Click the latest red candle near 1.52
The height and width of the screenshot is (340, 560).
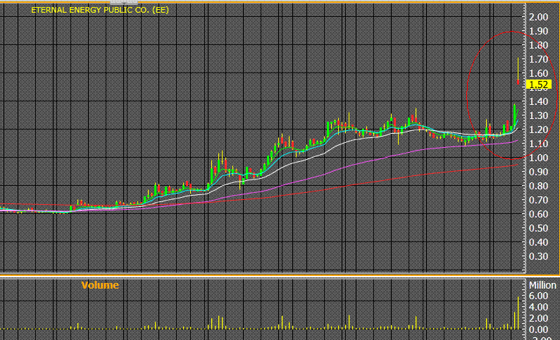[518, 82]
